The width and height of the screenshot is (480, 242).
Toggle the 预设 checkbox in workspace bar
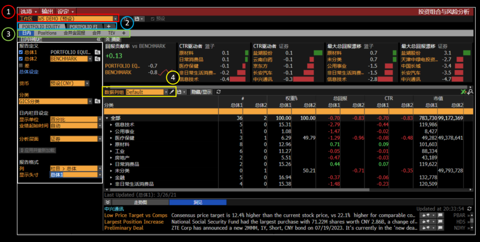coord(152,19)
